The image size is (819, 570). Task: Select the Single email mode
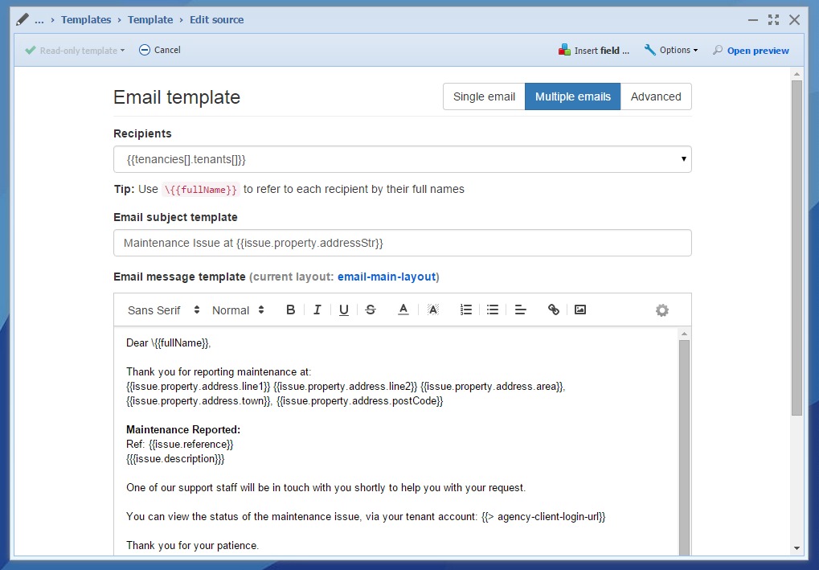coord(484,96)
